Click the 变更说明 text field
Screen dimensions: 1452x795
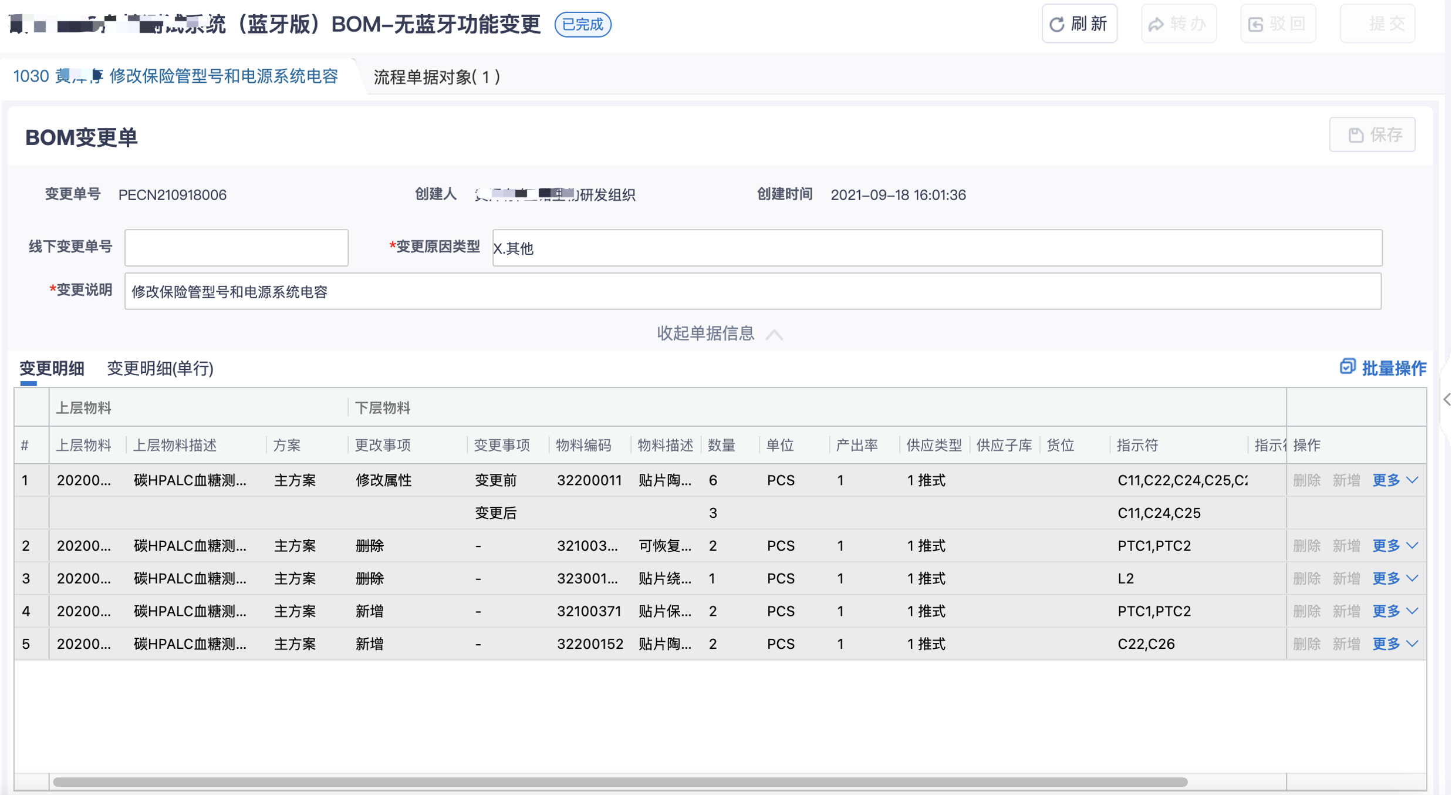click(x=752, y=292)
